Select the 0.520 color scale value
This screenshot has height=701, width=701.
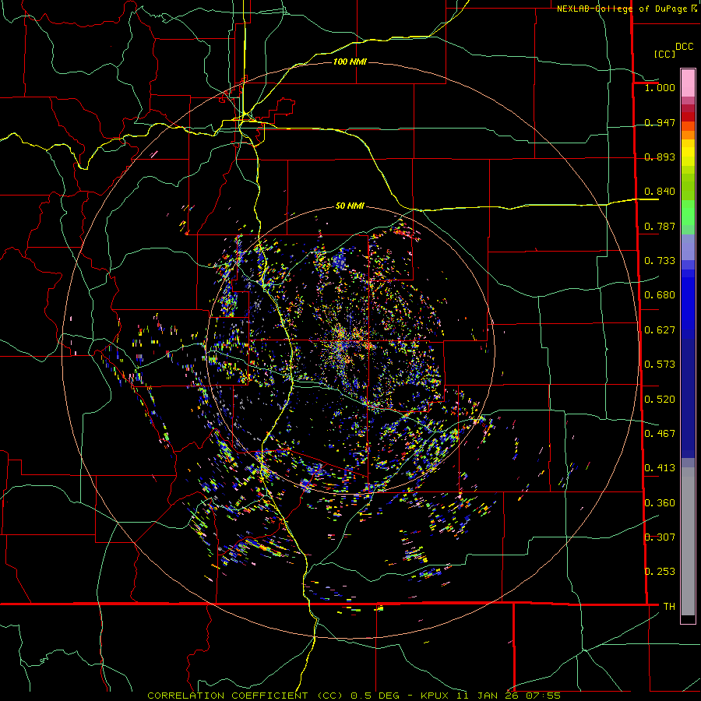[x=660, y=400]
